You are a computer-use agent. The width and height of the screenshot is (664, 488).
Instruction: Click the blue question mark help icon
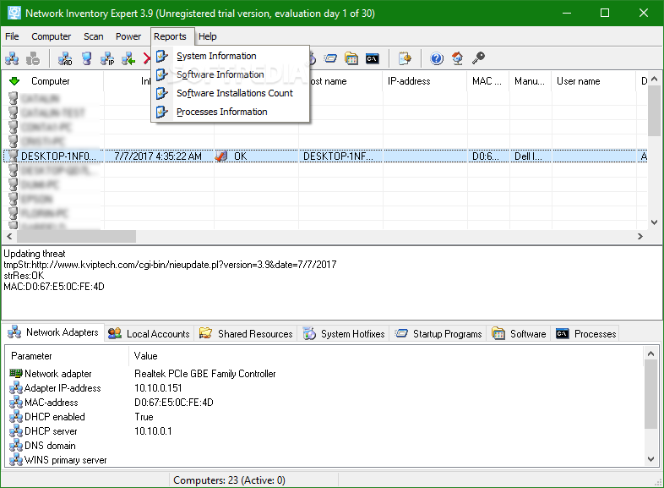coord(437,58)
